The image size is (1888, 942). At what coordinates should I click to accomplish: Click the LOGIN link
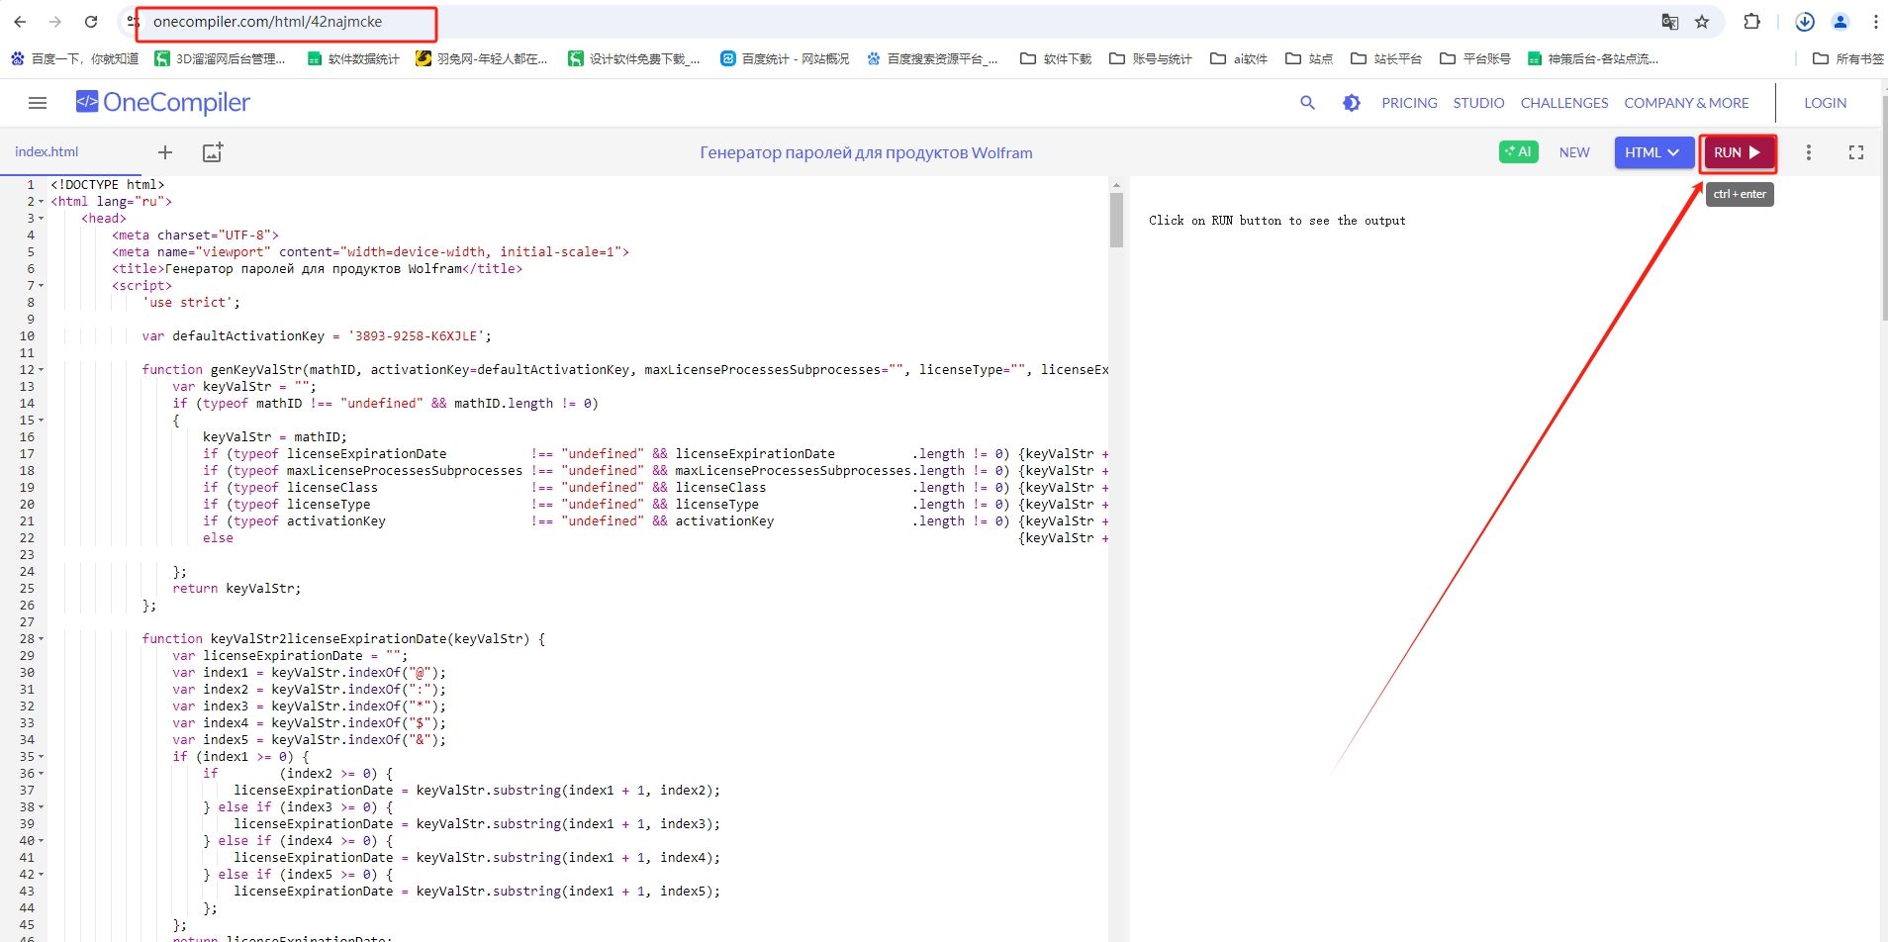pos(1825,103)
